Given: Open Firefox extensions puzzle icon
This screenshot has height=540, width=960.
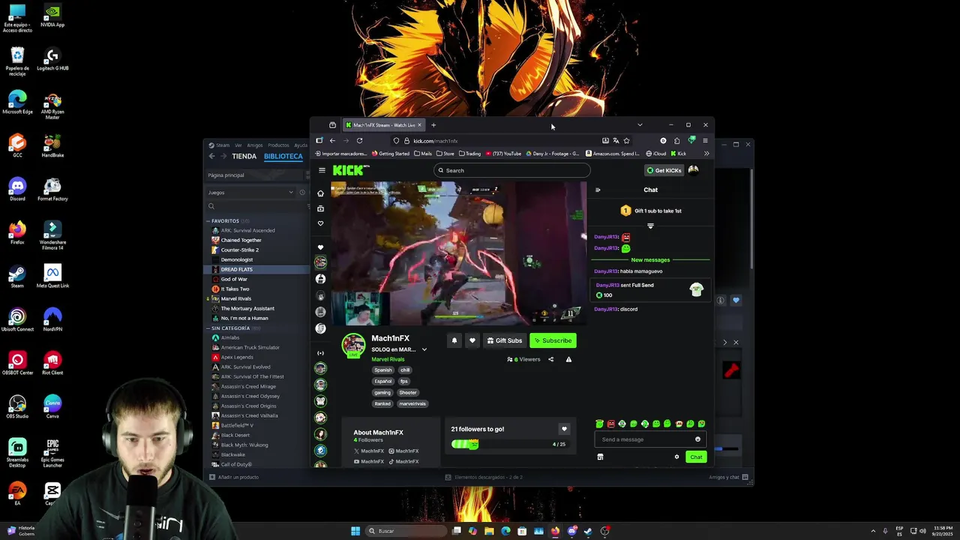Looking at the screenshot, I should (x=677, y=140).
